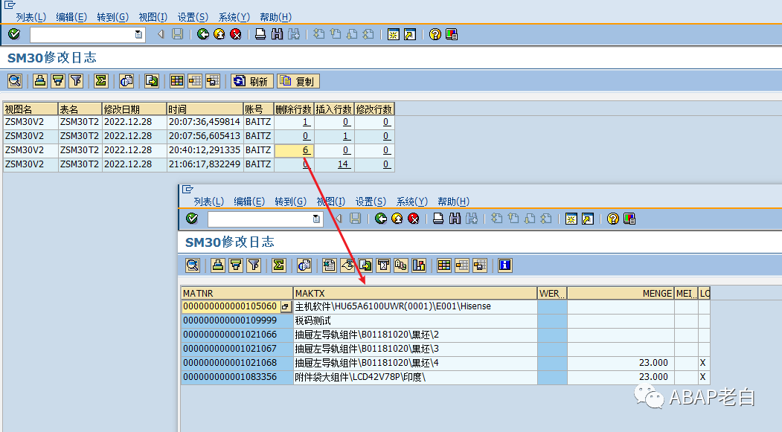Select material 000000000001021066 cell
This screenshot has height=432, width=782.
point(237,335)
